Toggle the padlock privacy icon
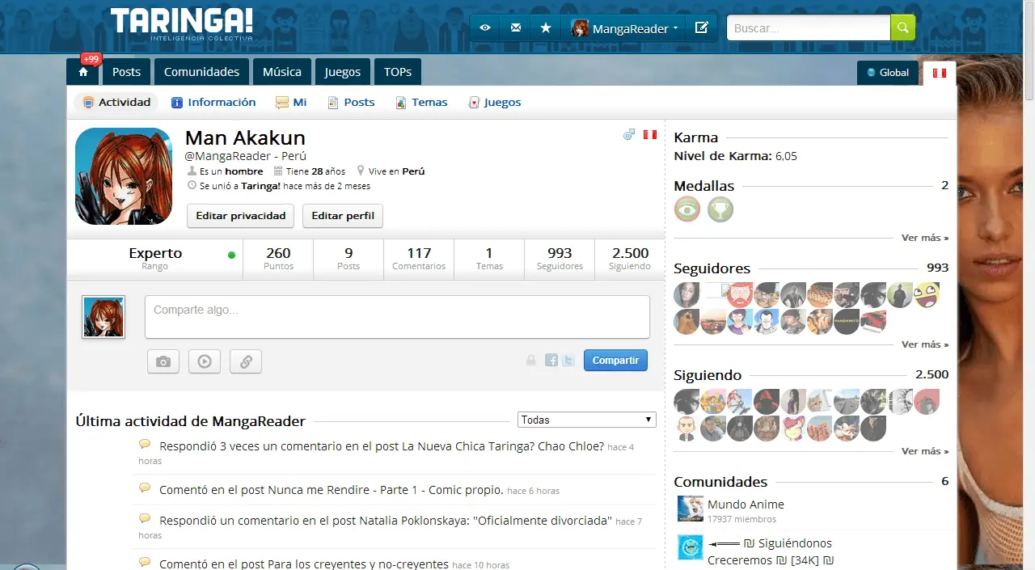This screenshot has width=1035, height=570. point(531,361)
